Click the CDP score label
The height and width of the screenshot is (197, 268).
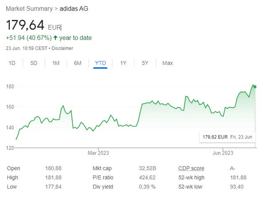[x=191, y=168]
